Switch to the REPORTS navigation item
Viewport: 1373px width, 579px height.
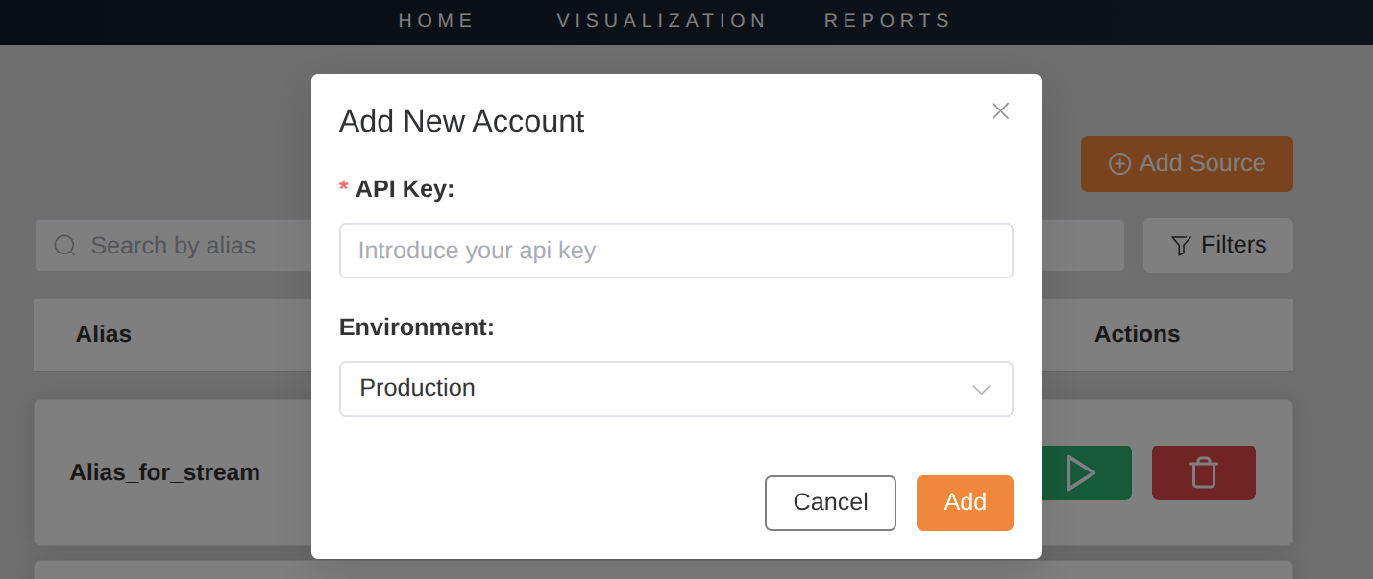(x=888, y=21)
